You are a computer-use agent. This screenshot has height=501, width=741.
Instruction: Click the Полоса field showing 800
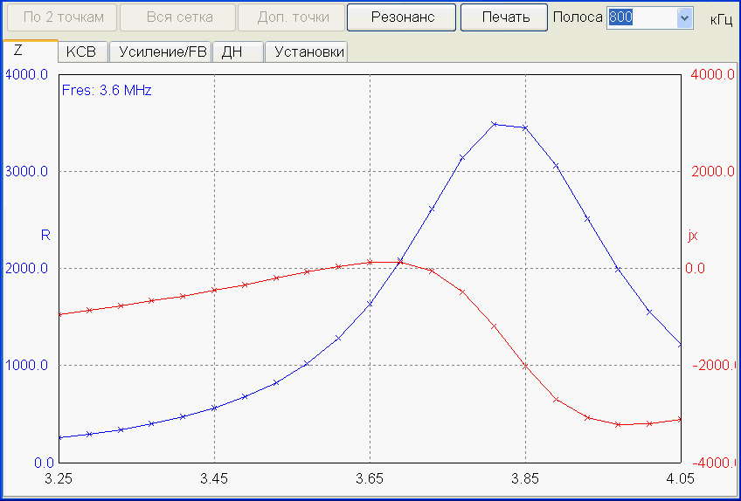[x=641, y=18]
